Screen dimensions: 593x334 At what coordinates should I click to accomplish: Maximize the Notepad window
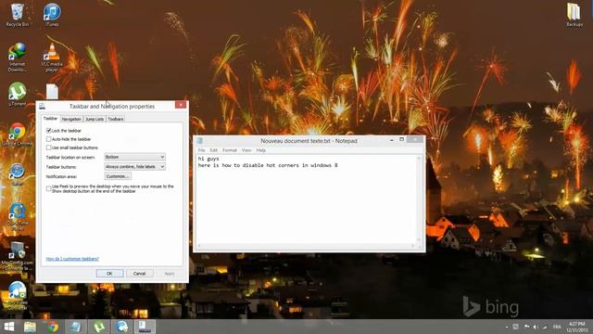point(401,140)
